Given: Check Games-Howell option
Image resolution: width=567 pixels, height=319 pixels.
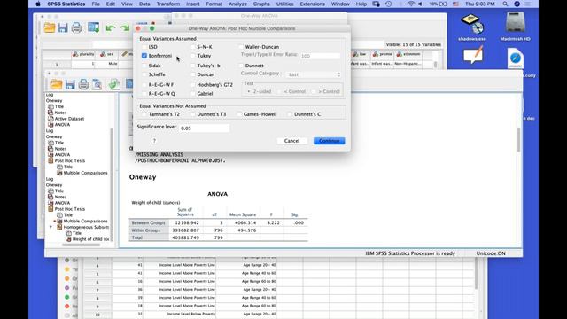Looking at the screenshot, I should [239, 114].
